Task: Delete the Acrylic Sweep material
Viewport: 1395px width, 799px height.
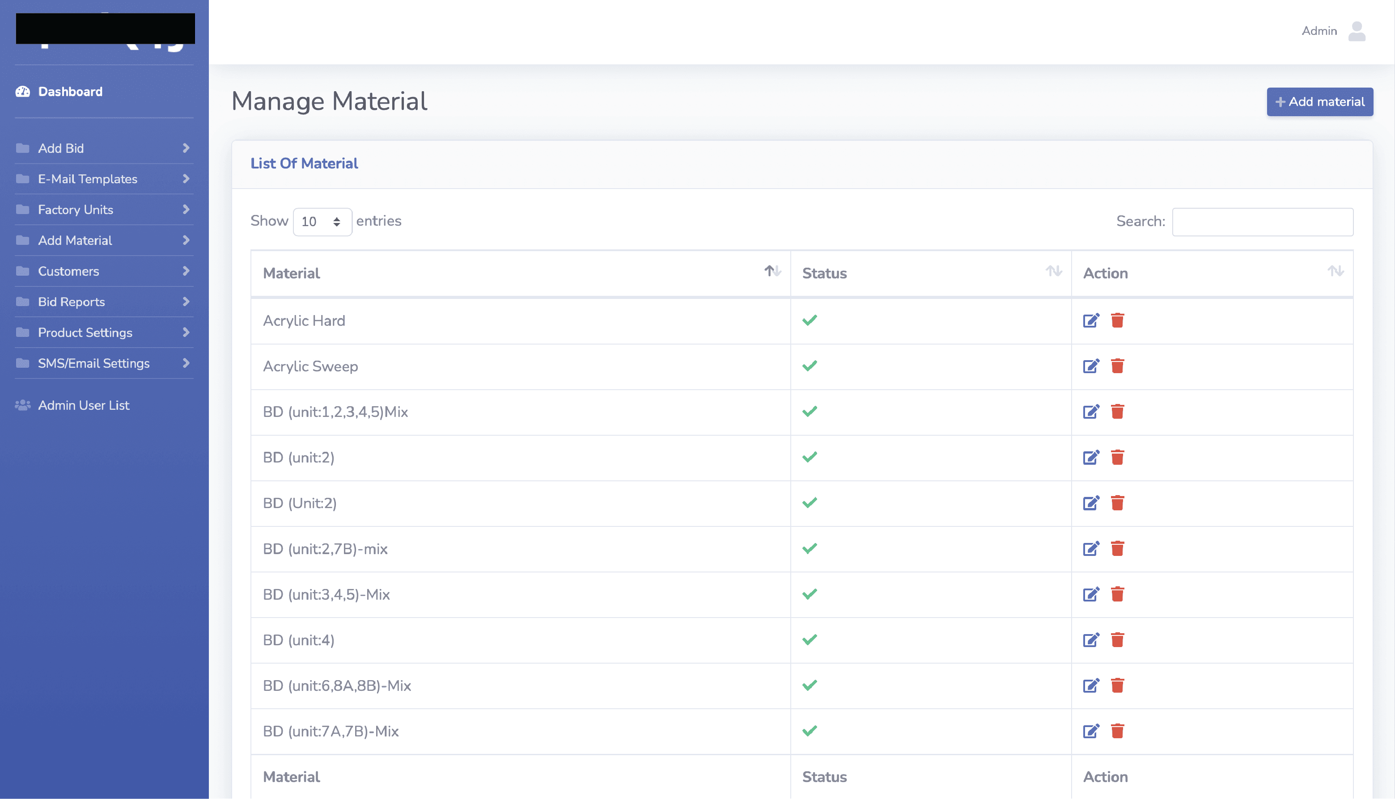Action: pyautogui.click(x=1117, y=366)
